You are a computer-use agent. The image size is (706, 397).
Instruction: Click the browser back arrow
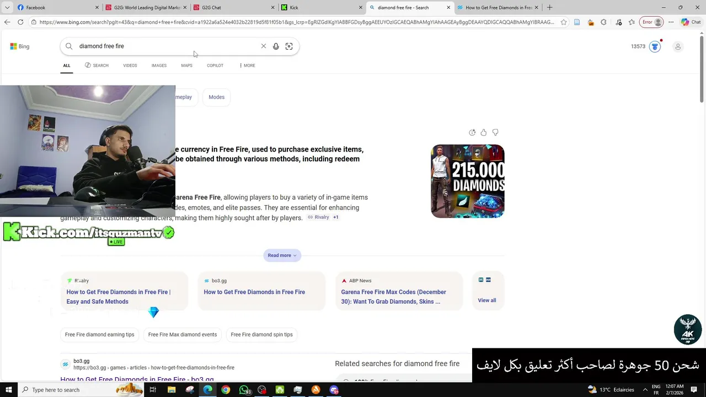click(7, 22)
